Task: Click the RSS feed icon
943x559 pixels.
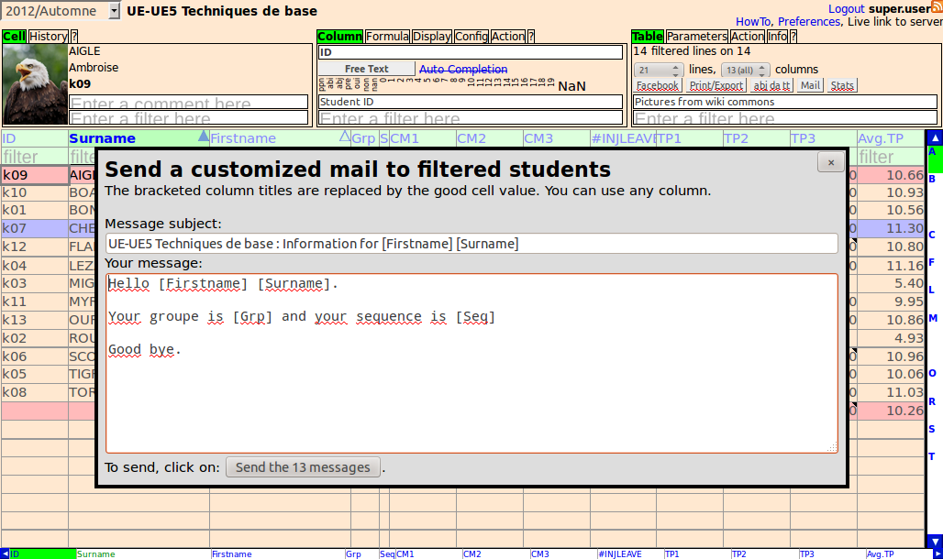Action: coord(937,7)
